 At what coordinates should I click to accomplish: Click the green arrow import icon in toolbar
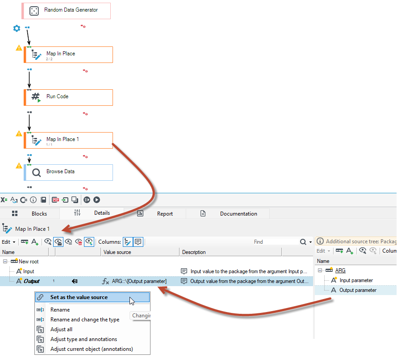(x=65, y=200)
